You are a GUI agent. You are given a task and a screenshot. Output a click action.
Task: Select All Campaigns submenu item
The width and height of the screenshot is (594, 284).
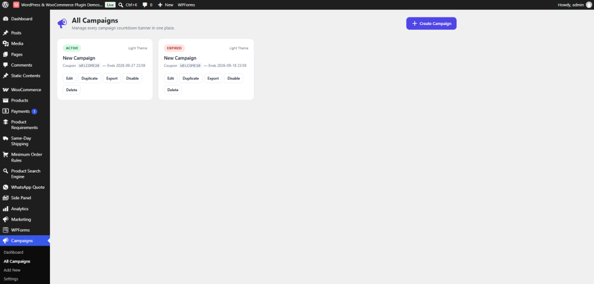click(x=17, y=261)
